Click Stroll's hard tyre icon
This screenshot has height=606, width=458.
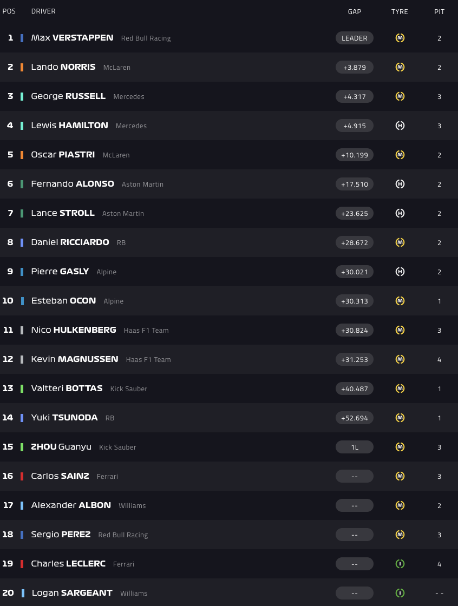[400, 213]
